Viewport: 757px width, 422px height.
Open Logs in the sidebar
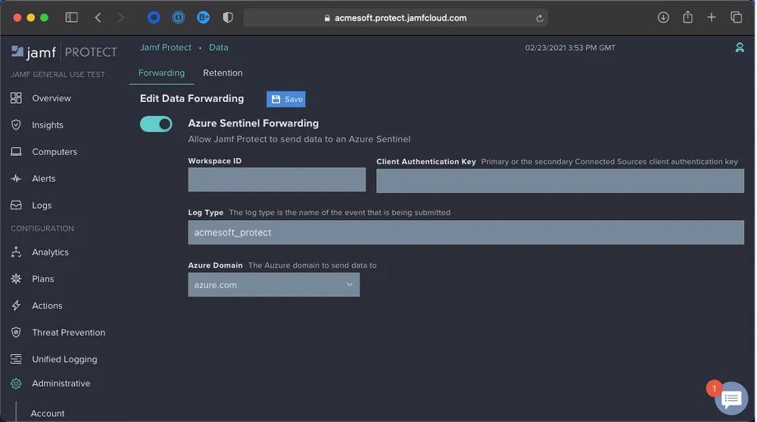[x=42, y=205]
